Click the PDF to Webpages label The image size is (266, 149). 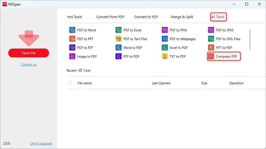tap(183, 39)
